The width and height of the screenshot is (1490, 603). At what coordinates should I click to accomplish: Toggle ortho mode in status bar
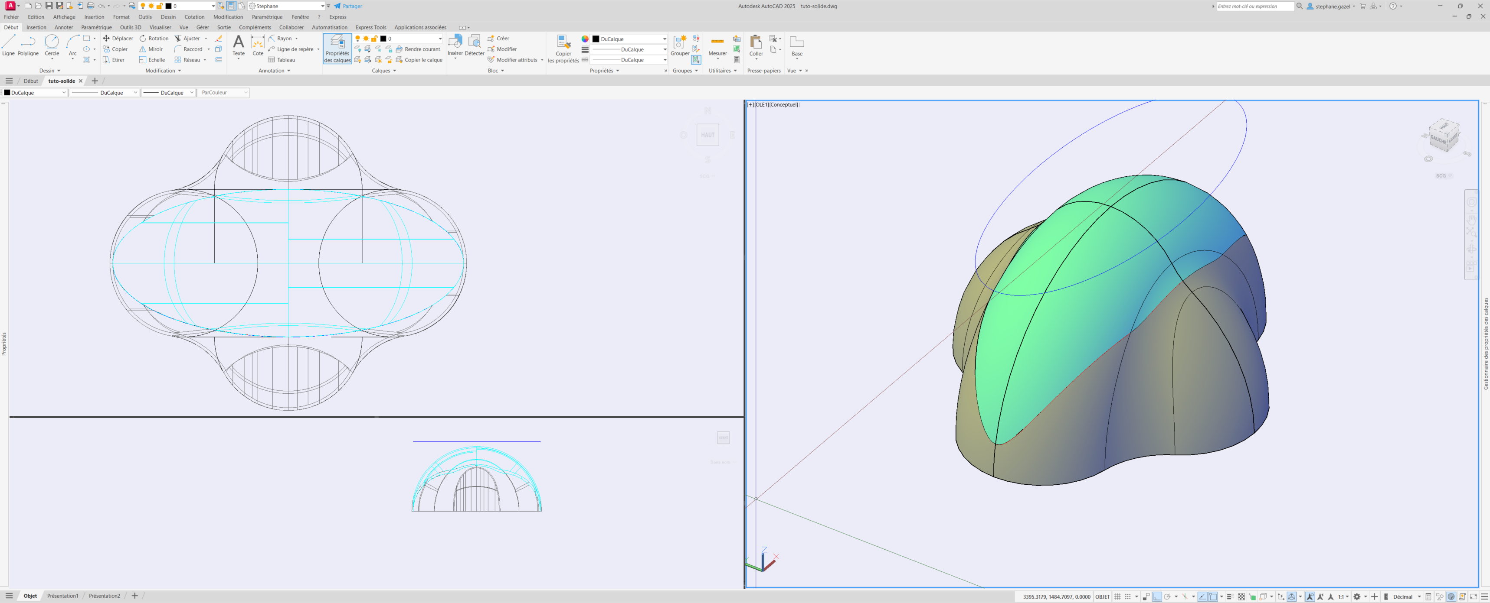click(1156, 597)
